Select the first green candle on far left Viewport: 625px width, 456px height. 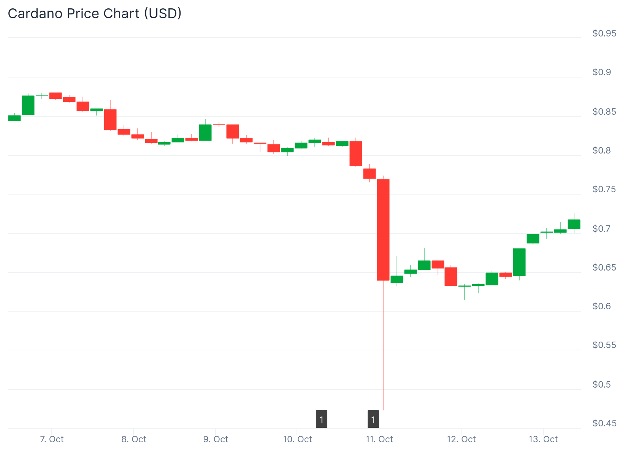click(x=14, y=118)
